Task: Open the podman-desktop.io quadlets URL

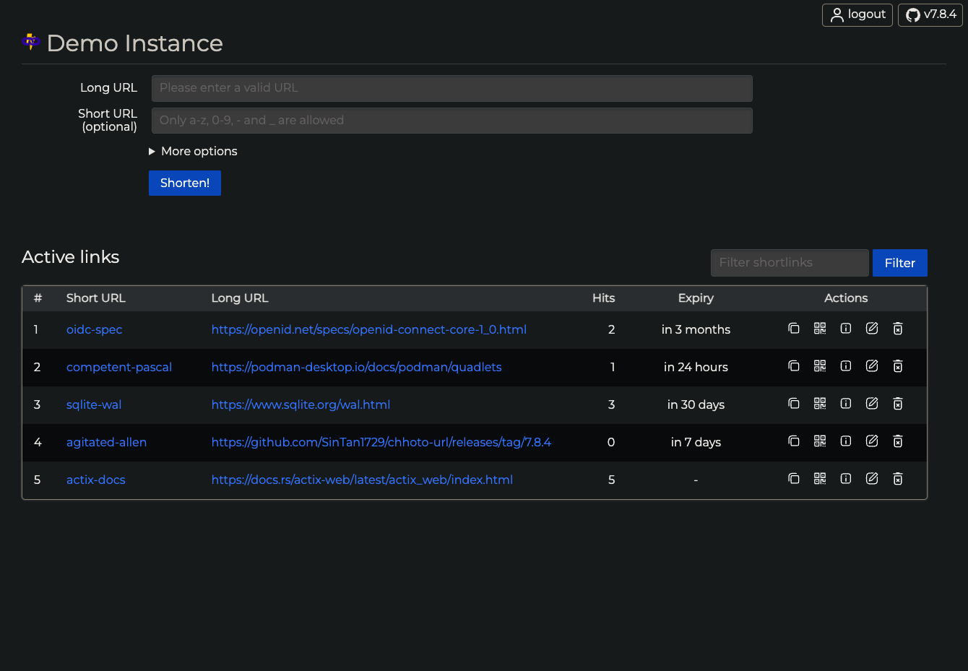Action: point(356,367)
